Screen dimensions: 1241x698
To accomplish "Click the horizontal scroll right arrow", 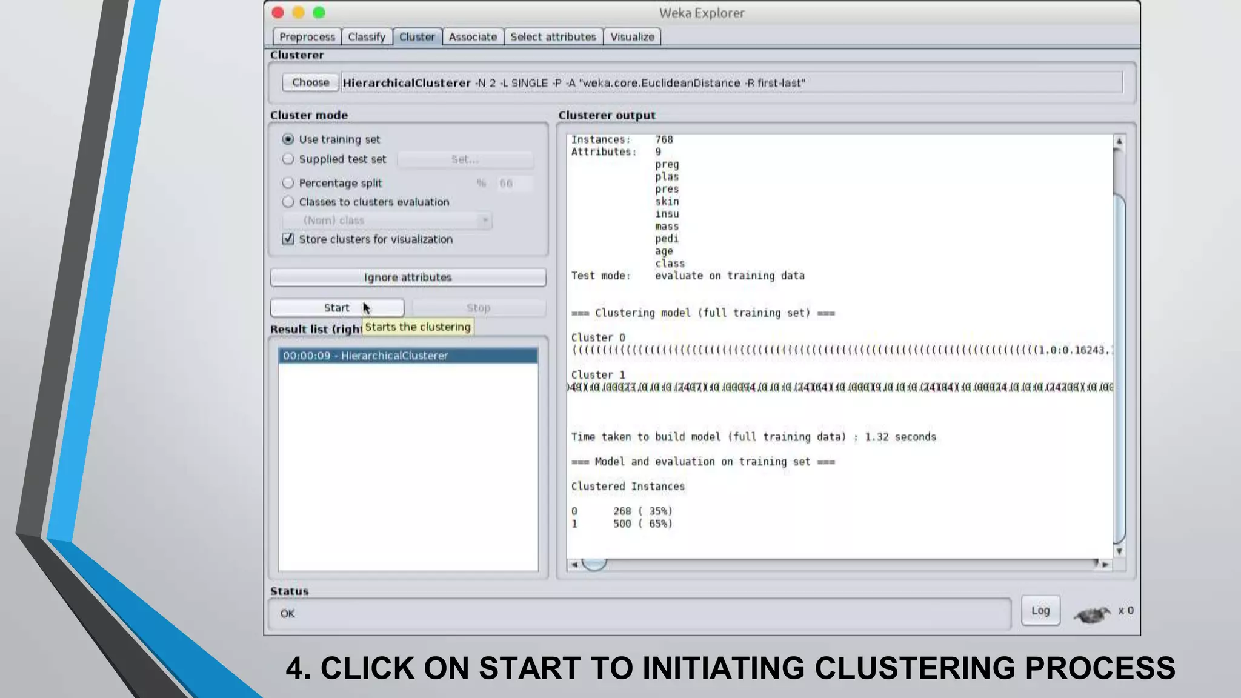I will pyautogui.click(x=1105, y=565).
